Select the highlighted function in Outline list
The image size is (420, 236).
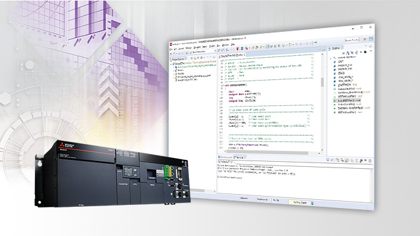coord(347,101)
